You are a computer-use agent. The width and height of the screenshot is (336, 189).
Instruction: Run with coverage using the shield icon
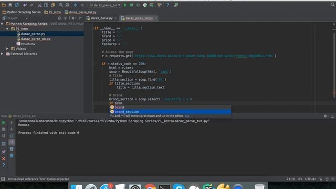(138, 5)
